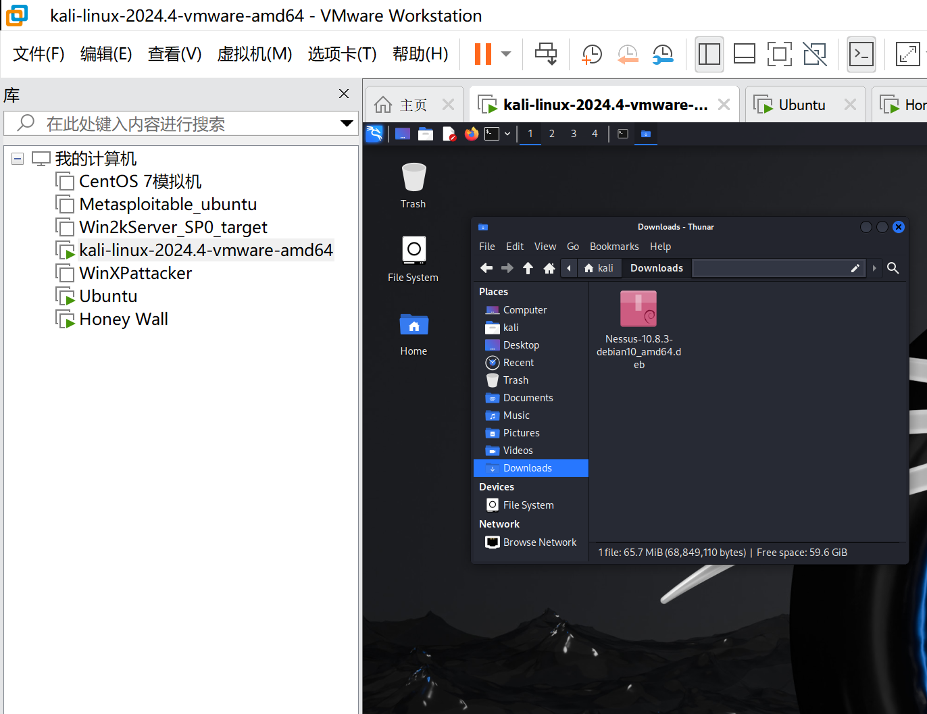The width and height of the screenshot is (927, 714).
Task: Select the Nessus-10.8.3 deb file
Action: click(639, 330)
